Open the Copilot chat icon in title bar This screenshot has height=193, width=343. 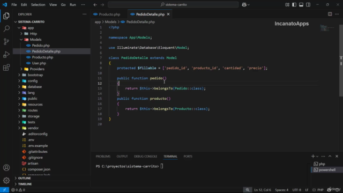click(x=244, y=5)
